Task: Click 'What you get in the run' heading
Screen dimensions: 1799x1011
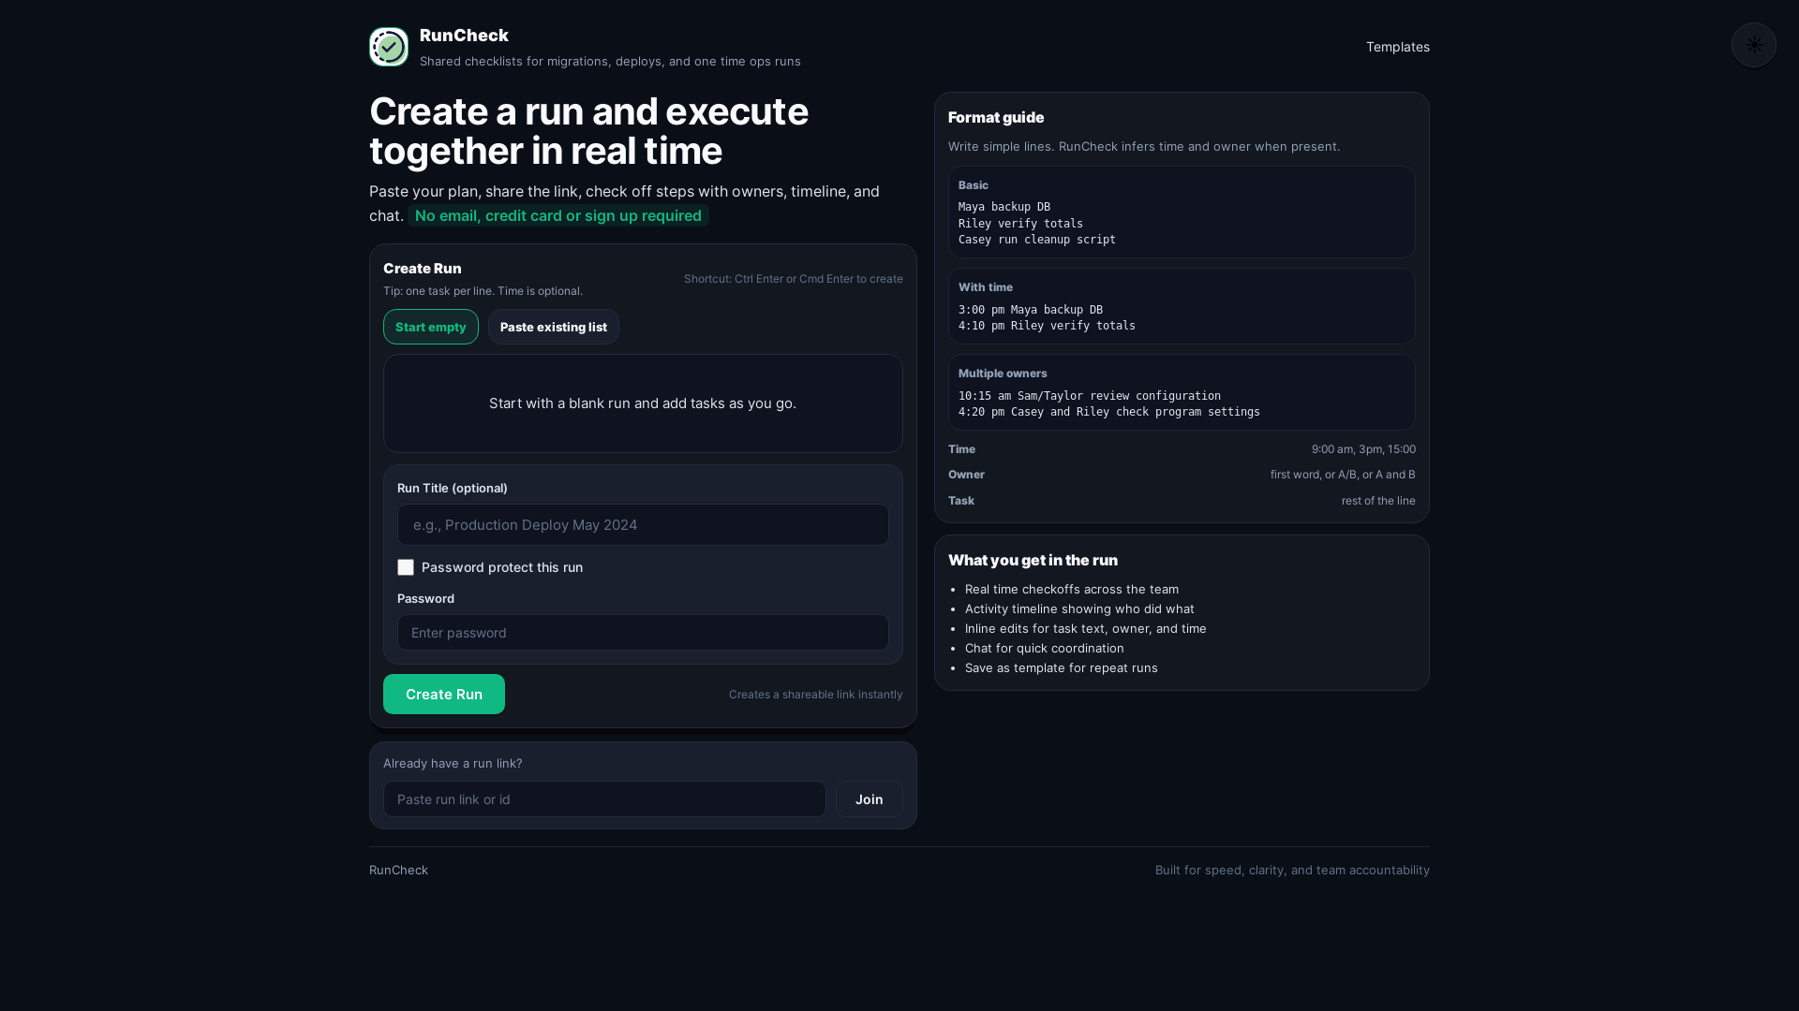Action: click(1033, 560)
